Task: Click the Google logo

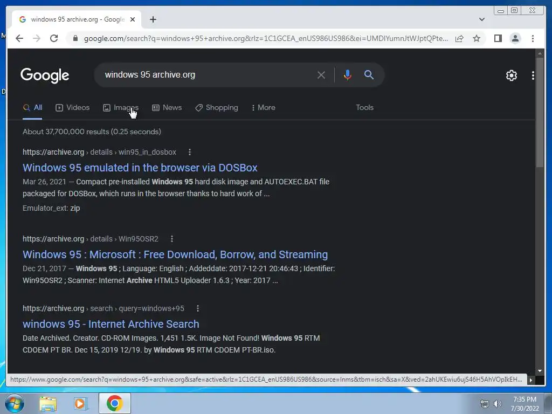Action: (x=45, y=75)
